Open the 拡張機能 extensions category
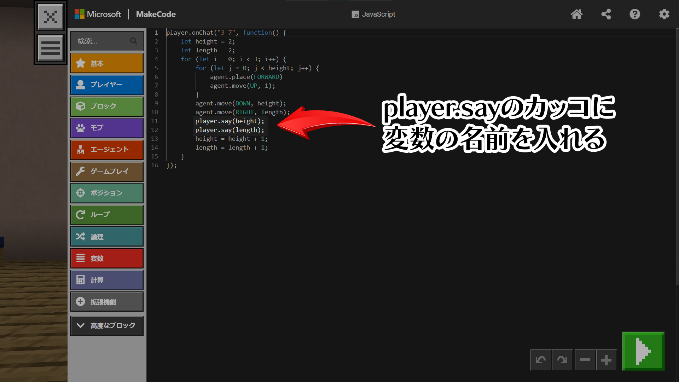679x382 pixels. point(107,302)
